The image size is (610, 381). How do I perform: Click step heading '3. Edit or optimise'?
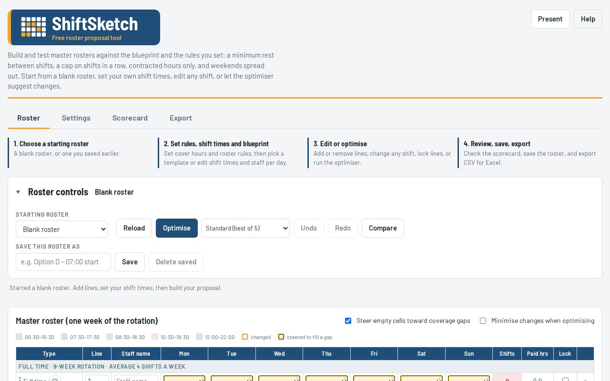(x=340, y=144)
